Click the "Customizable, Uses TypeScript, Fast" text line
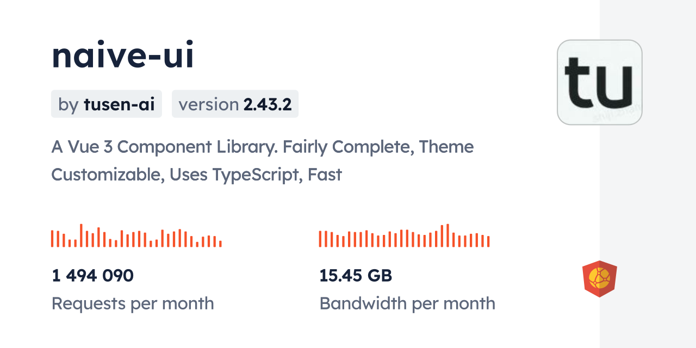This screenshot has width=696, height=348. (196, 175)
